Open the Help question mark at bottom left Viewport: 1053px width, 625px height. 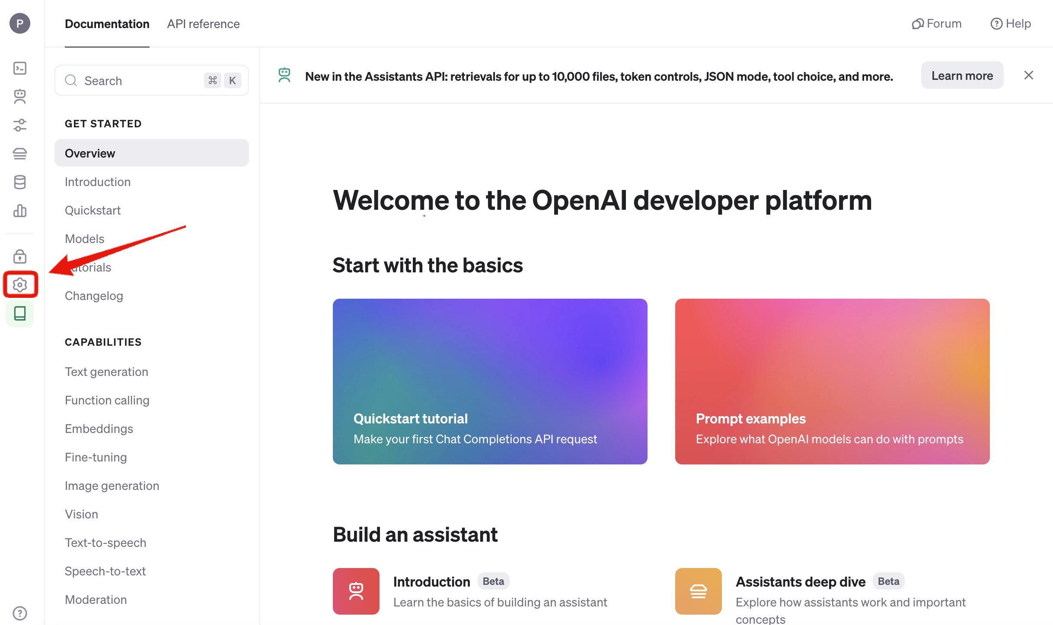click(19, 613)
